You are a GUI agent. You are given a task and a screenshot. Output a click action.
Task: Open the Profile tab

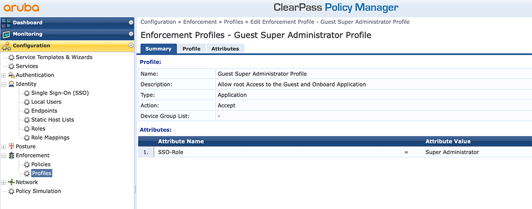pos(191,49)
